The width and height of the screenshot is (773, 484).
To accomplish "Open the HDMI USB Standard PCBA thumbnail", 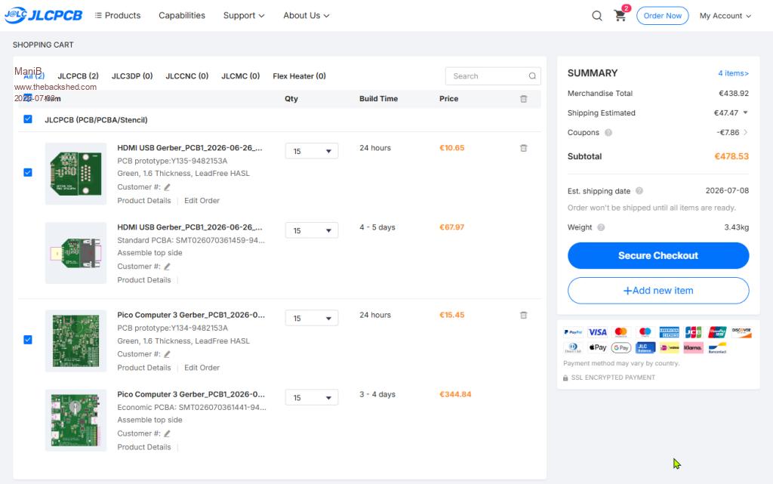I will point(76,253).
